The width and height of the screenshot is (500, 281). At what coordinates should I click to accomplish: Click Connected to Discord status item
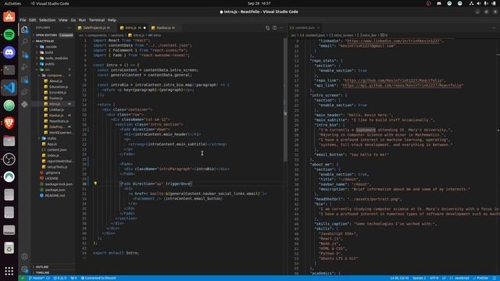point(98,278)
